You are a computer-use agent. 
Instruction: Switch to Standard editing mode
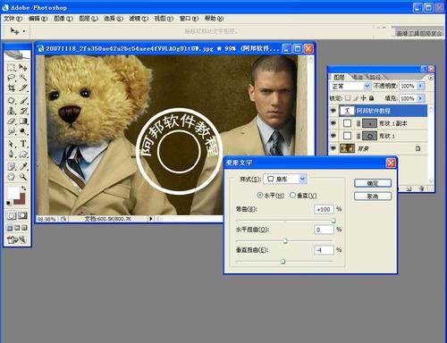point(12,215)
